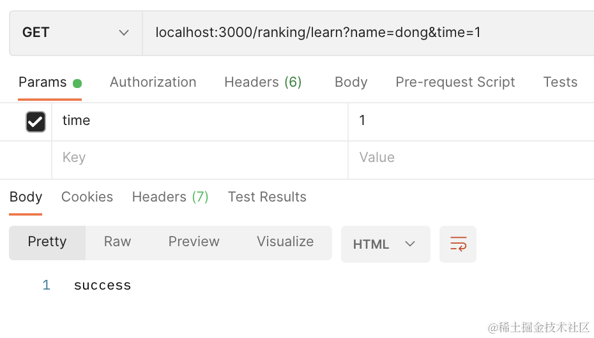Click the empty Value placeholder field
This screenshot has width=594, height=338.
(x=469, y=158)
